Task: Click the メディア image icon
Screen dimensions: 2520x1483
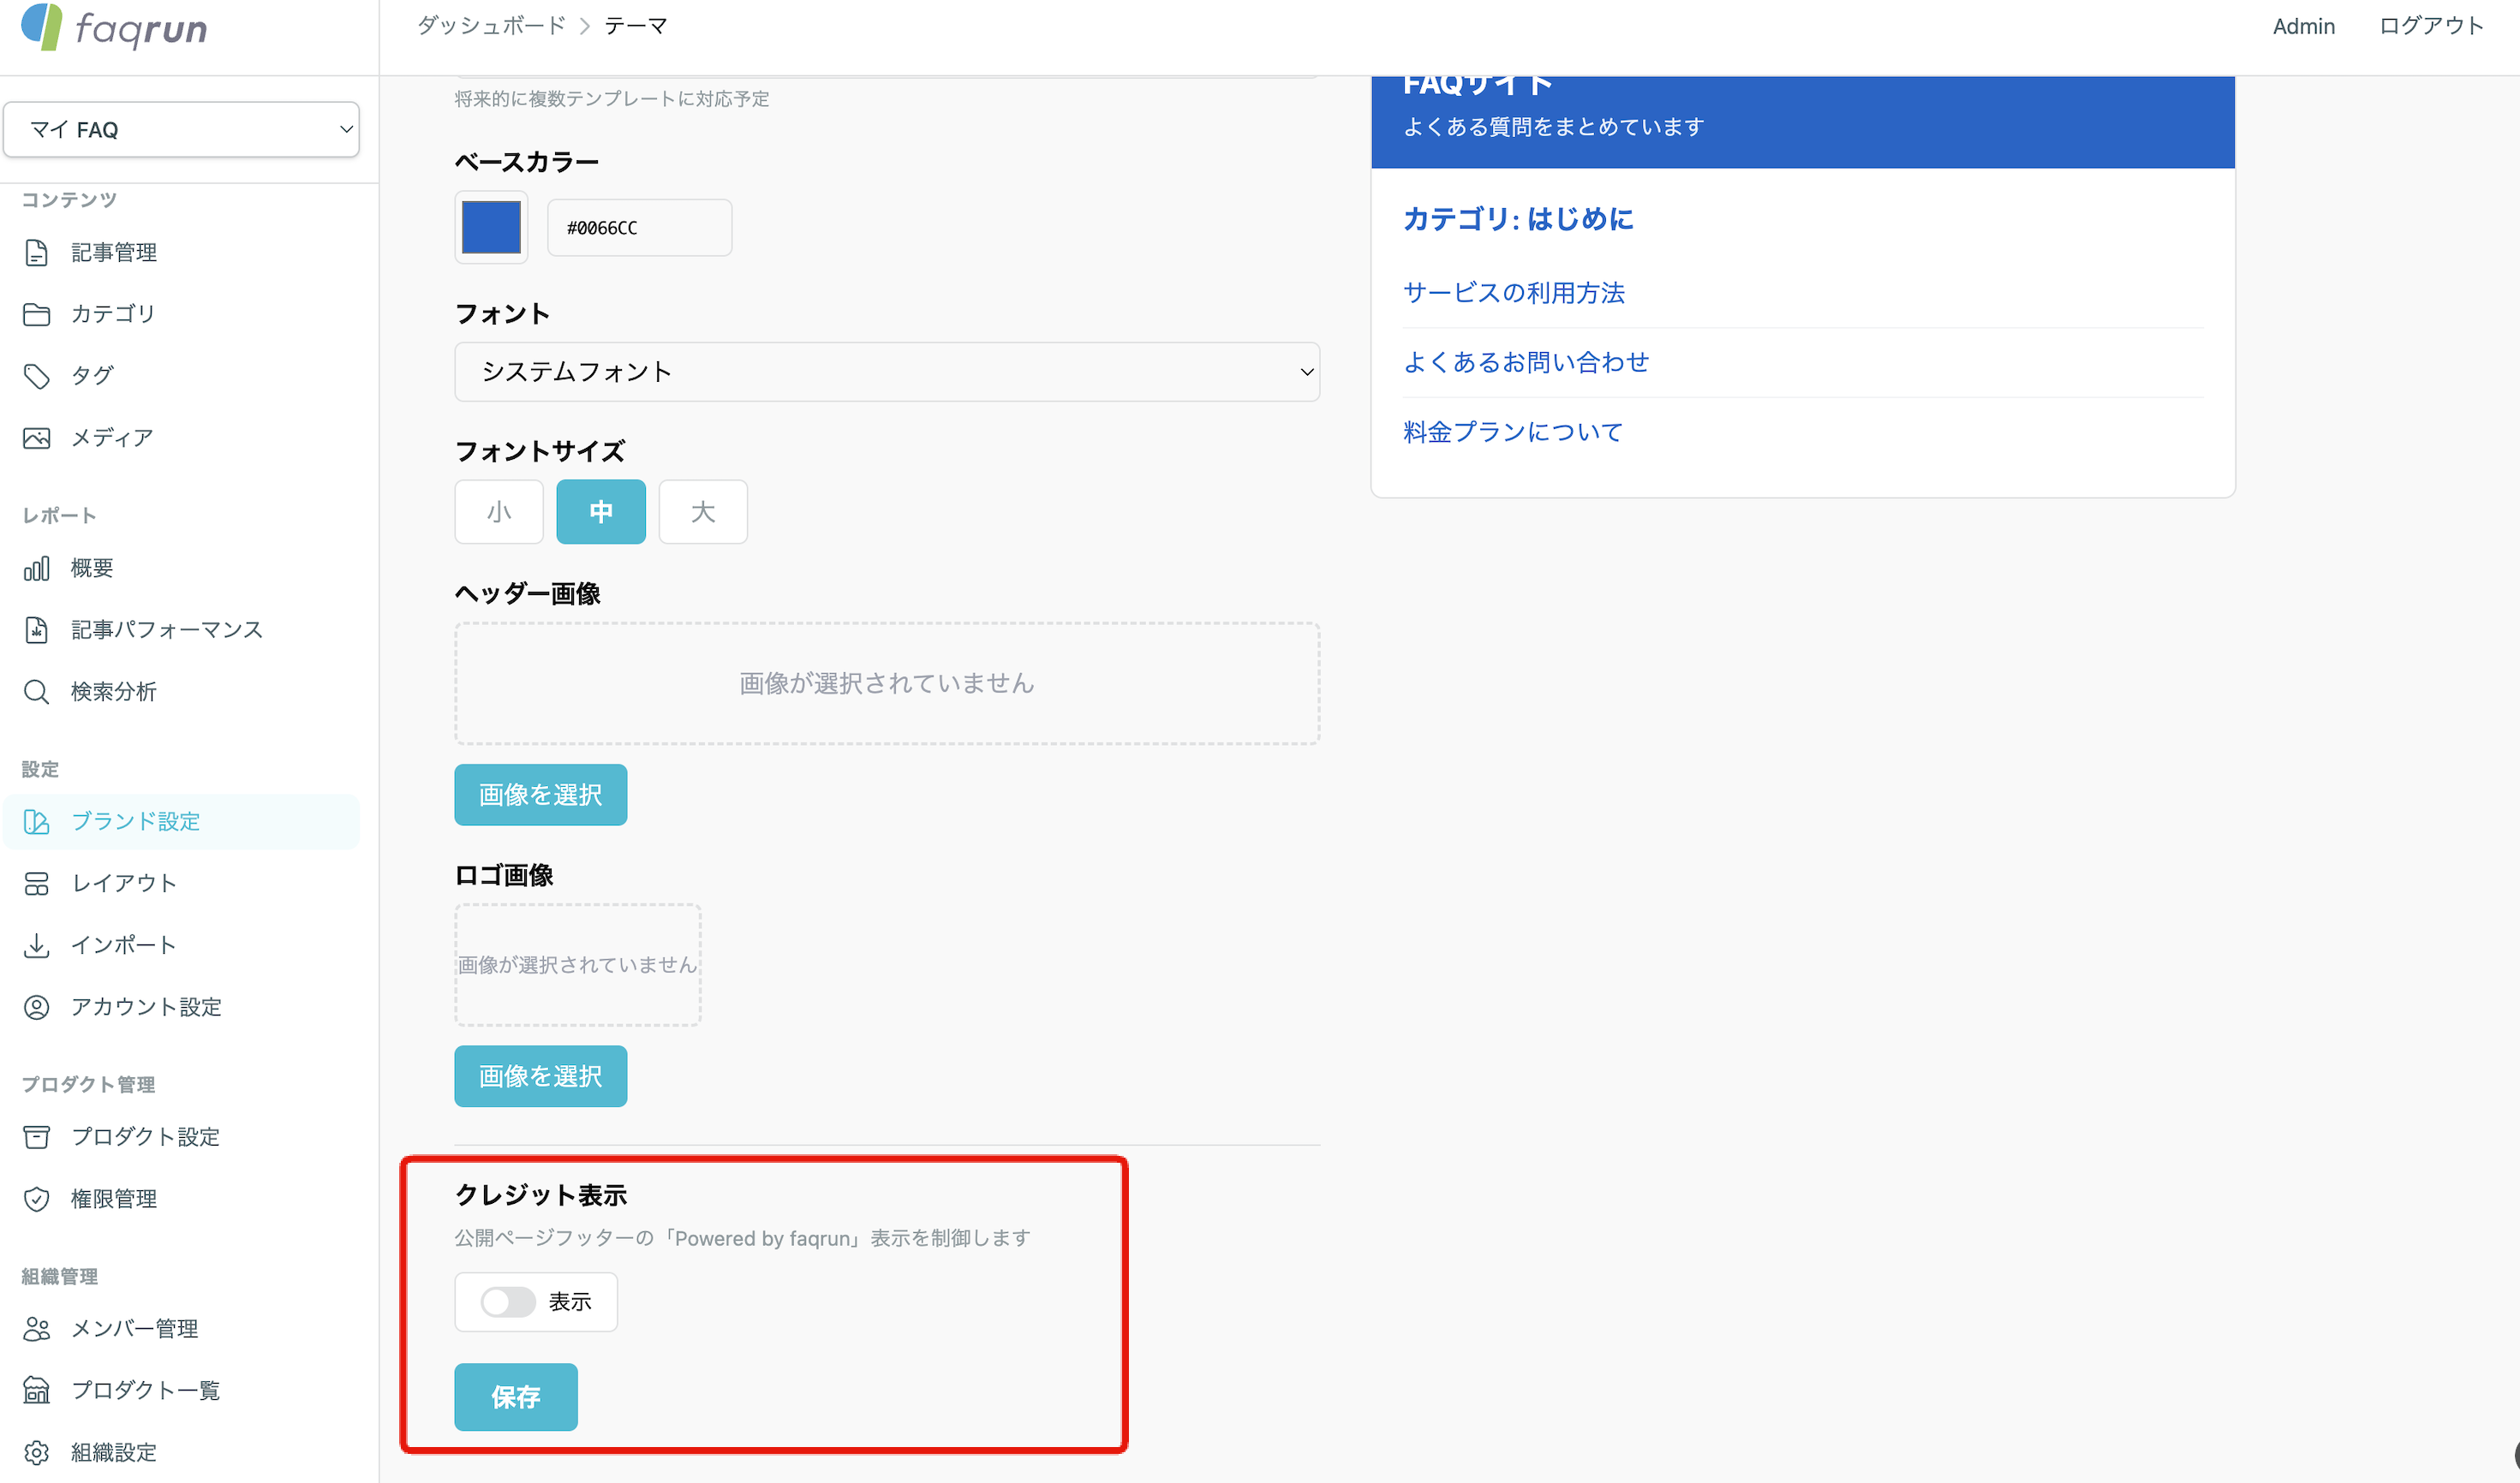Action: pyautogui.click(x=37, y=438)
